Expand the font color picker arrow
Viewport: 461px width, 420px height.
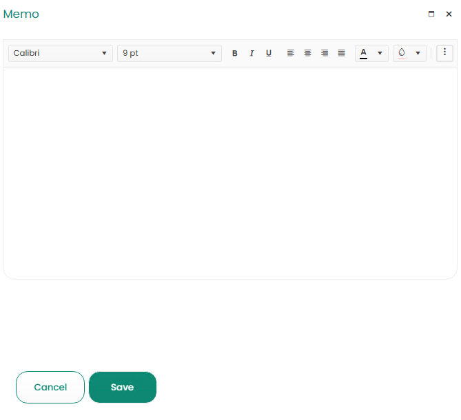pos(380,53)
